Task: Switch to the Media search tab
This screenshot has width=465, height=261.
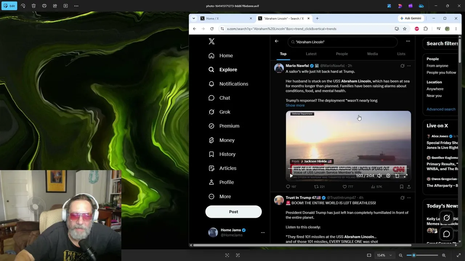Action: (x=372, y=54)
